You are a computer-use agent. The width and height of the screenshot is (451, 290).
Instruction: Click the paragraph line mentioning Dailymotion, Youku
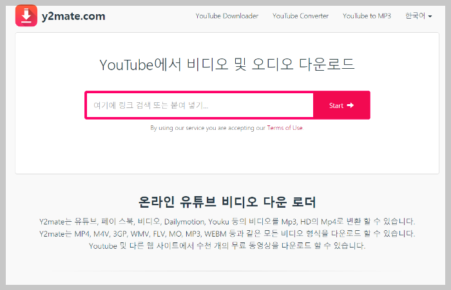(227, 222)
